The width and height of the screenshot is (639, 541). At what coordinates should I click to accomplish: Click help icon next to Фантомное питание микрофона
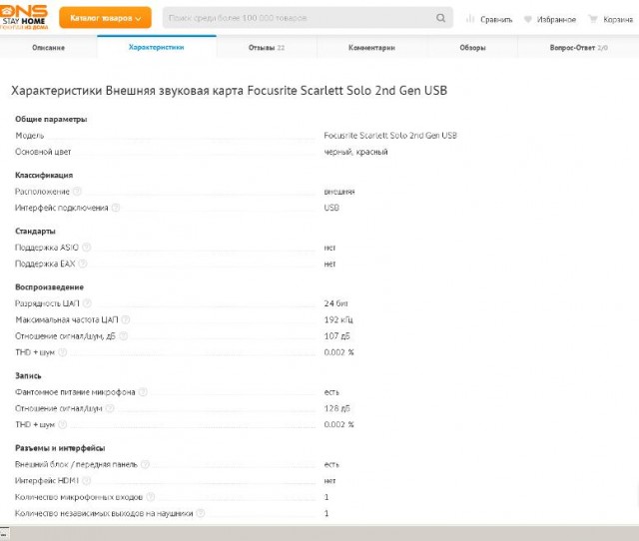coord(143,392)
